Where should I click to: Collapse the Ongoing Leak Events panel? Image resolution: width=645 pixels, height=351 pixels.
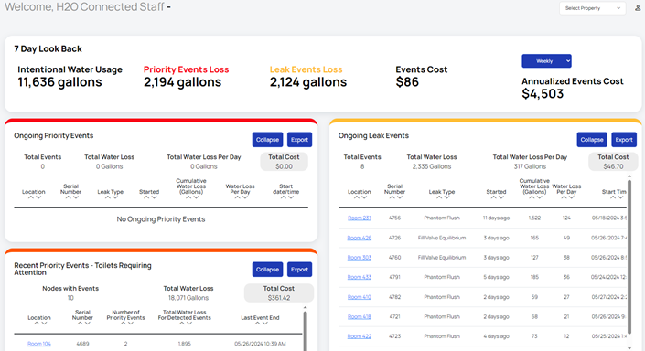pos(592,140)
